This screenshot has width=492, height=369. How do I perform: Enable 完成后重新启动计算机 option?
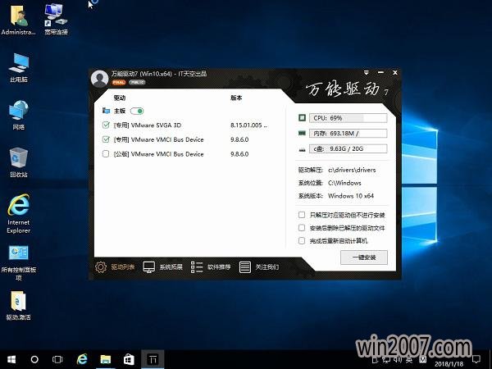(x=302, y=240)
